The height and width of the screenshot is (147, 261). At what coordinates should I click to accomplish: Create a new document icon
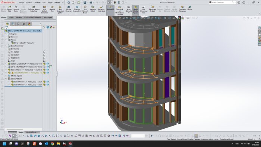click(73, 2)
